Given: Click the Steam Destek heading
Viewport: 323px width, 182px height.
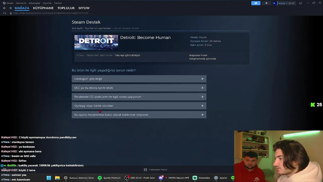Looking at the screenshot, I should (x=86, y=22).
